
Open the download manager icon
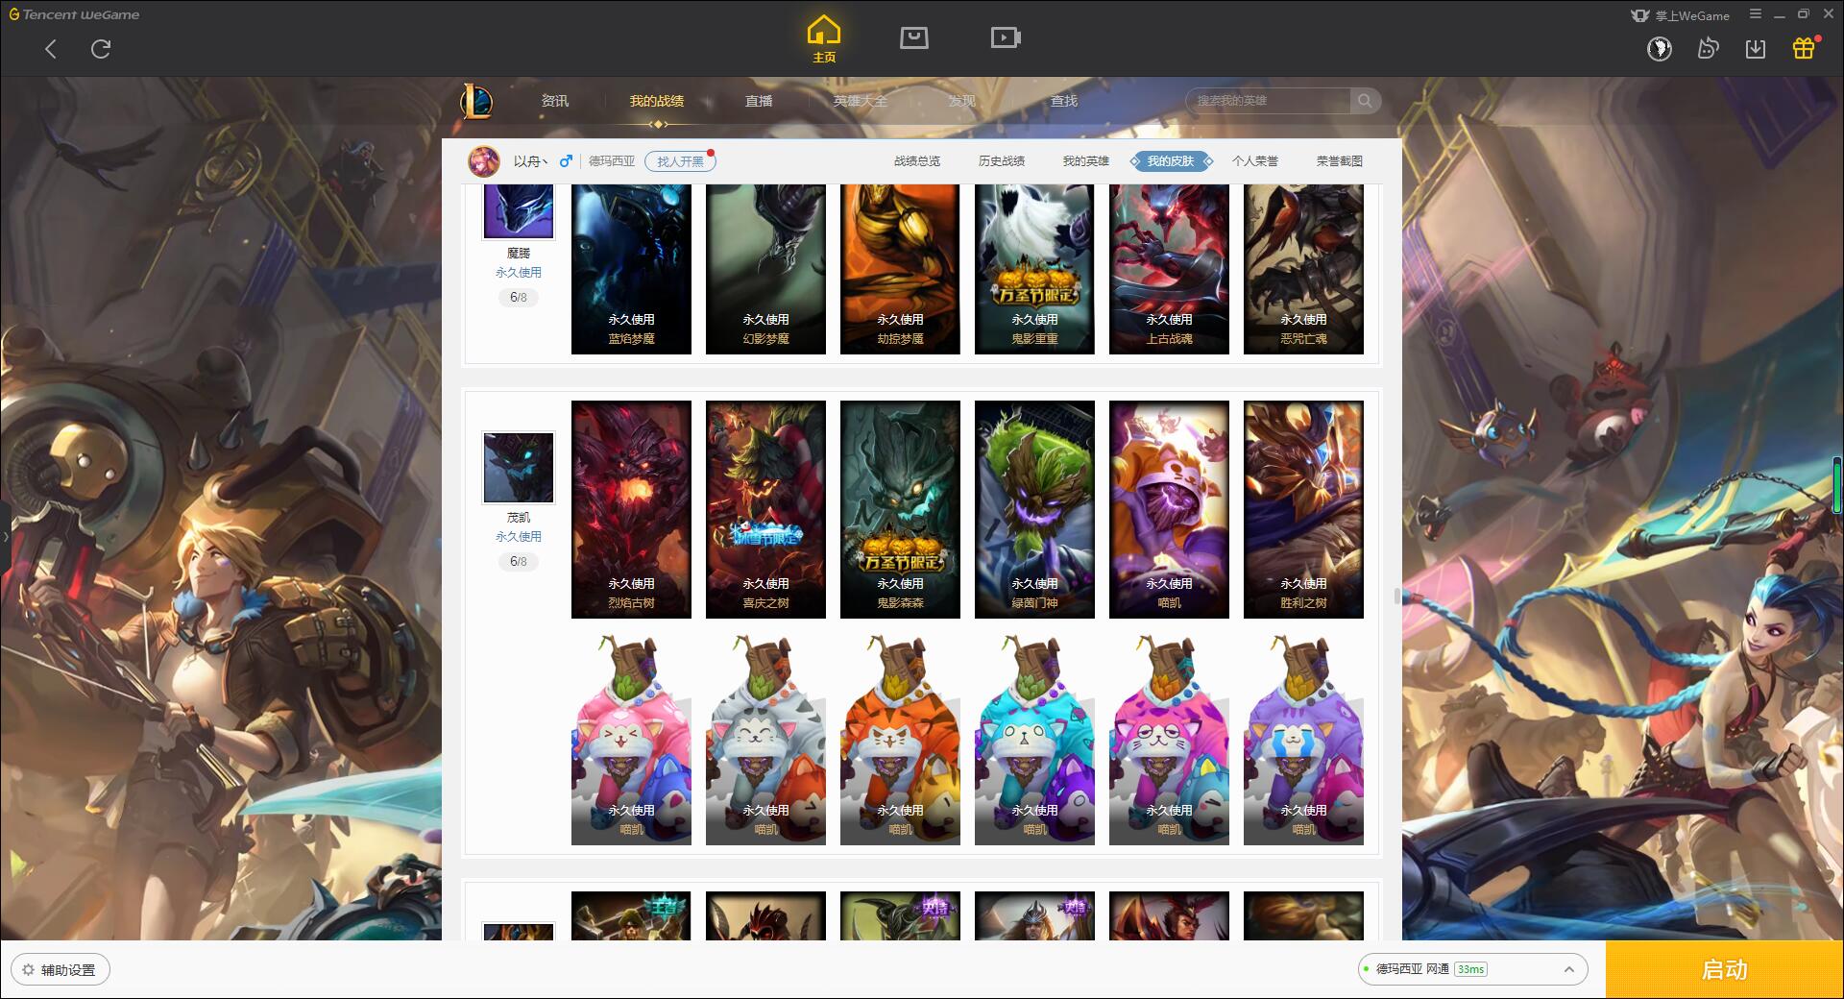tap(1756, 48)
